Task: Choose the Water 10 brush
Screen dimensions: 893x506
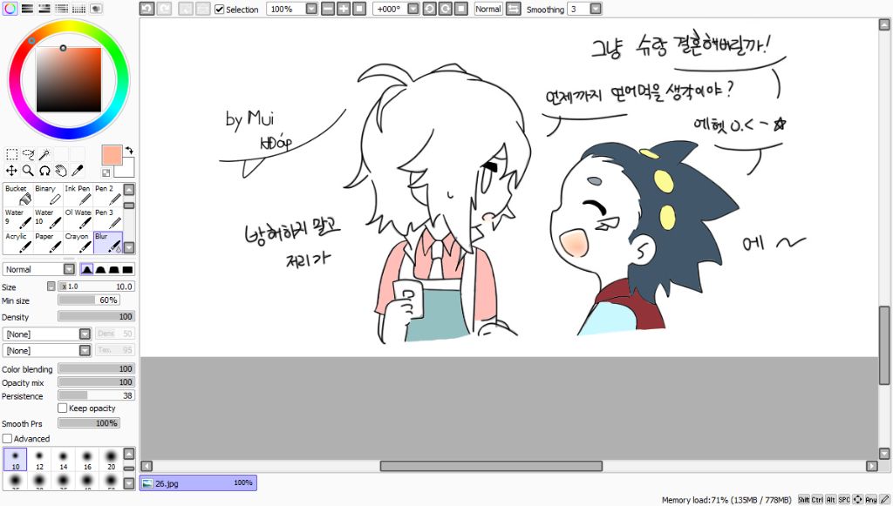Action: tap(48, 219)
